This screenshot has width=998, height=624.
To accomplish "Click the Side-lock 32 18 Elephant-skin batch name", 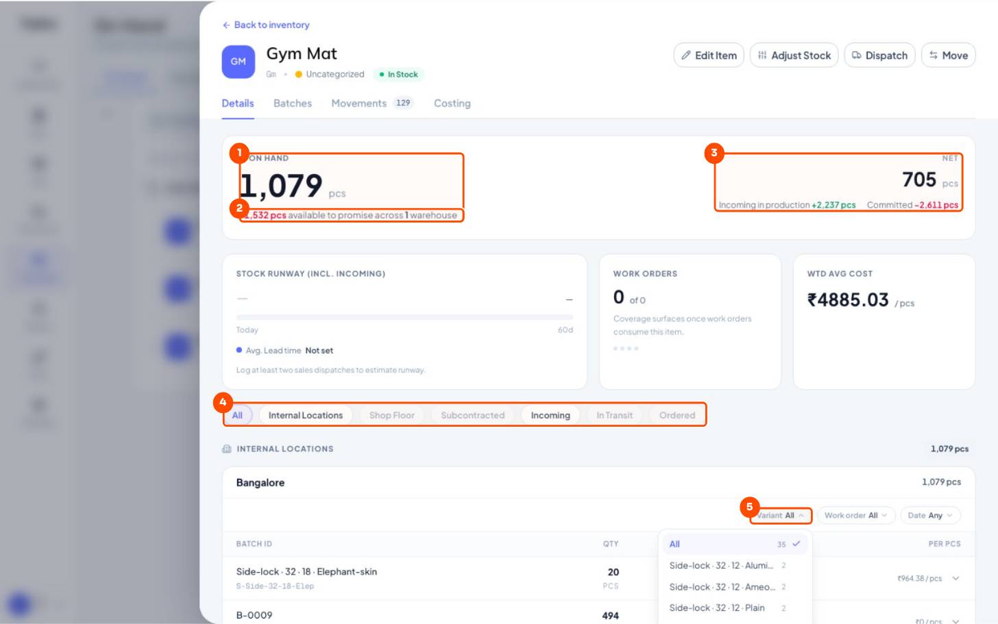I will click(306, 572).
